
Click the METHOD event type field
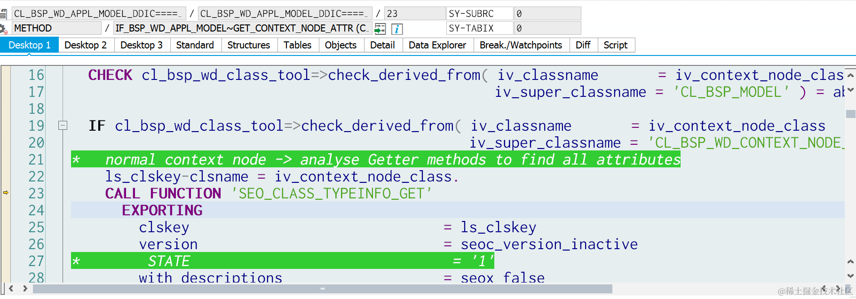pos(56,28)
